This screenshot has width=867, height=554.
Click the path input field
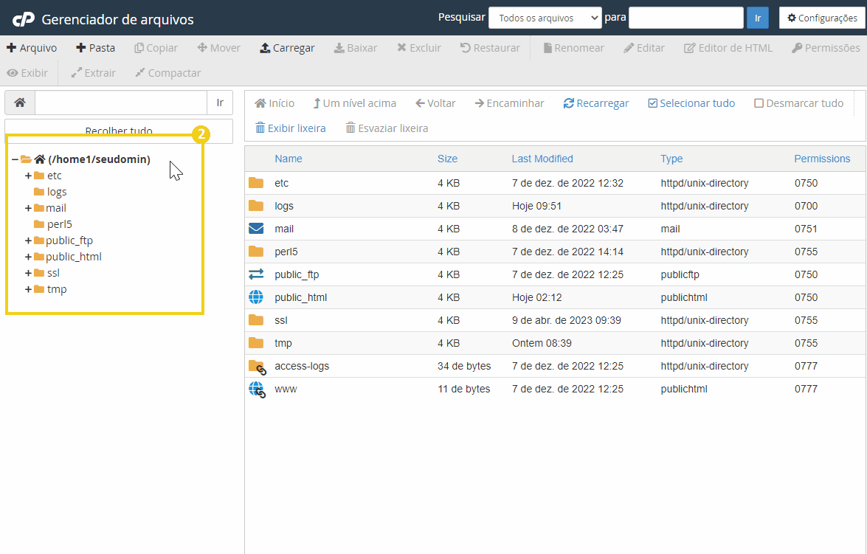point(121,103)
